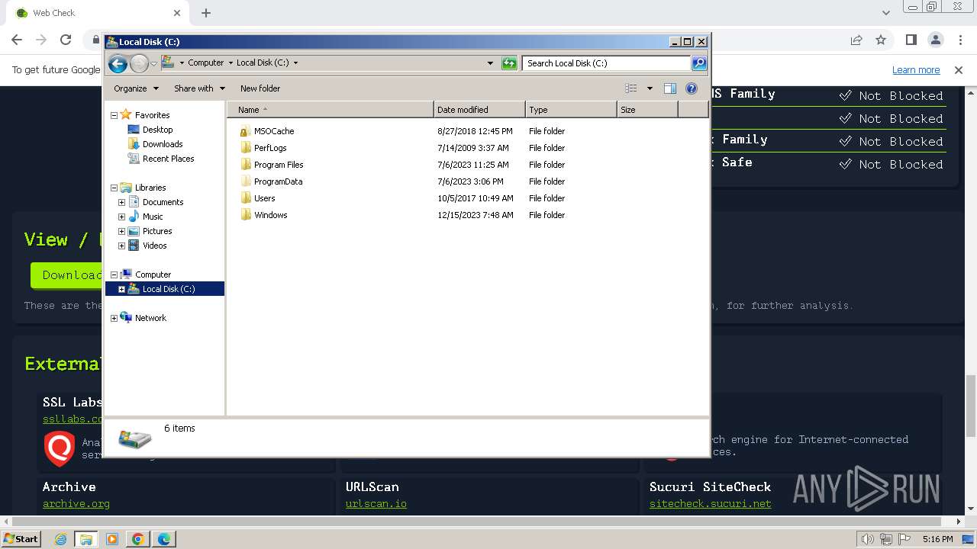The height and width of the screenshot is (549, 977).
Task: Select the Videos library
Action: (154, 246)
